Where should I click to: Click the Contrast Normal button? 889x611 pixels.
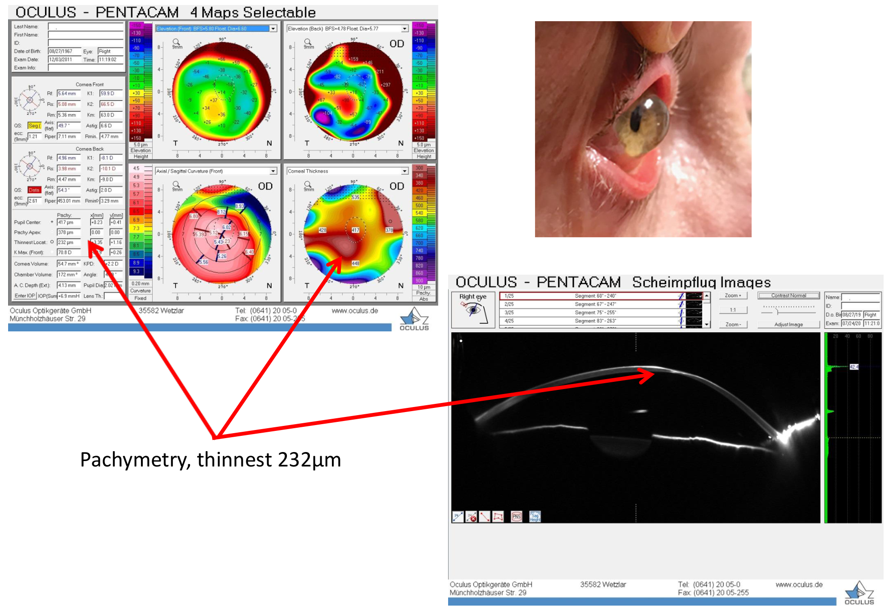[789, 296]
